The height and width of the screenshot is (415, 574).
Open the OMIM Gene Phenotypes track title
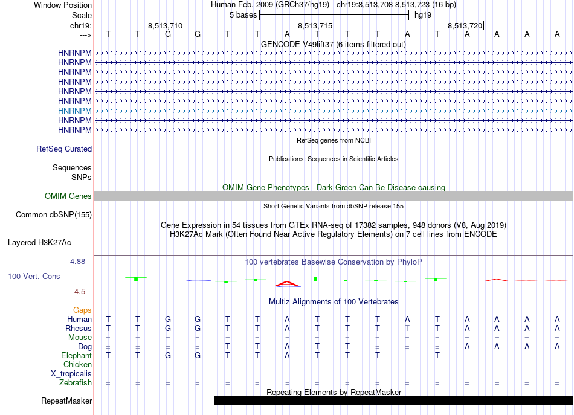coord(334,187)
